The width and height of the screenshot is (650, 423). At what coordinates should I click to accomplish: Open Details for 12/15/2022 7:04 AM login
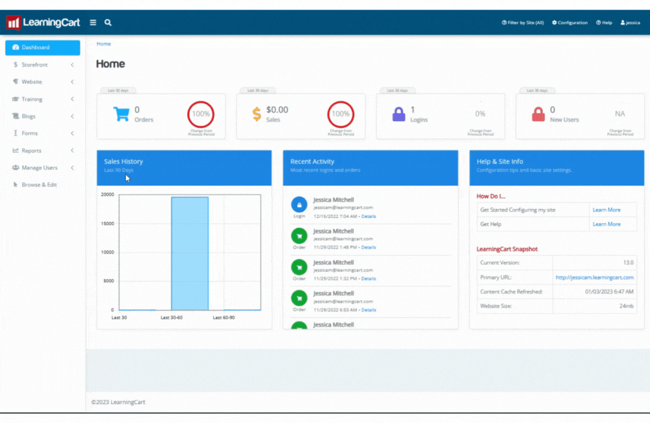click(x=369, y=216)
